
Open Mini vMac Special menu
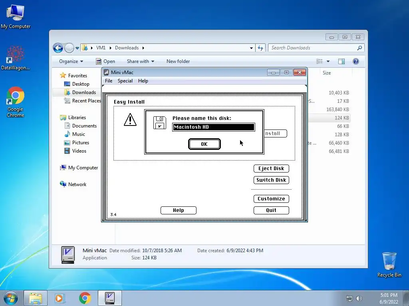click(x=125, y=80)
